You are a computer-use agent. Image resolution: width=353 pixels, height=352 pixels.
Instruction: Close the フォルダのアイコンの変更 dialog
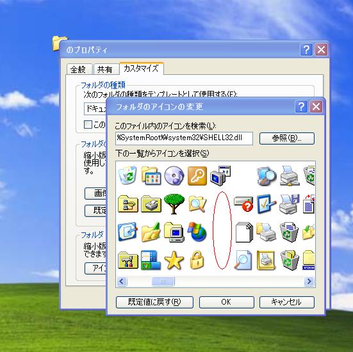pyautogui.click(x=316, y=107)
